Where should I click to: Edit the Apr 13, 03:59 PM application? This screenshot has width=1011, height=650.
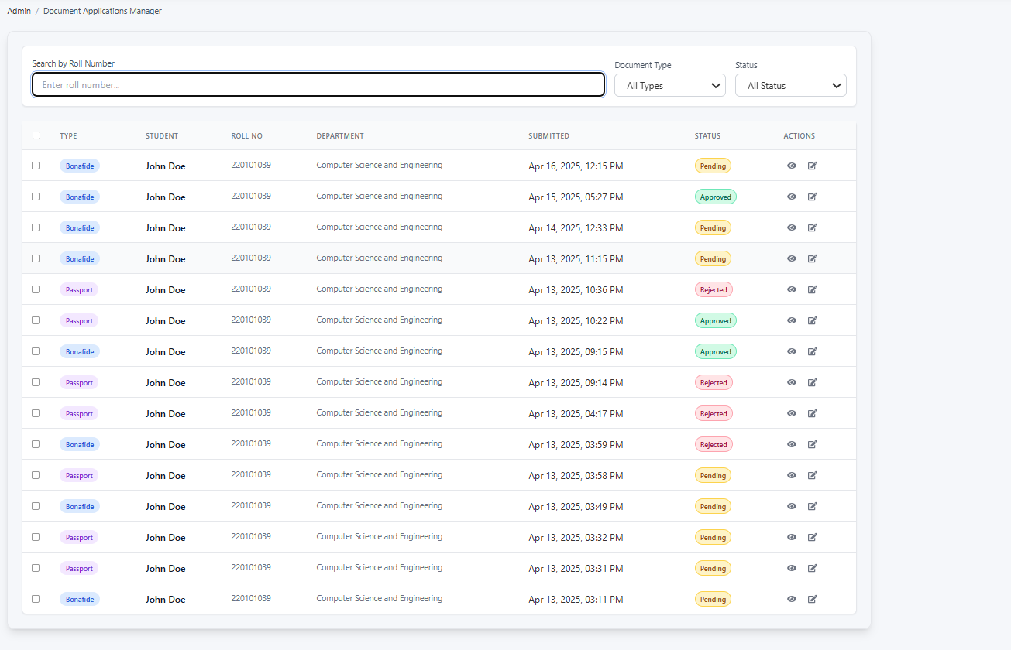point(813,444)
